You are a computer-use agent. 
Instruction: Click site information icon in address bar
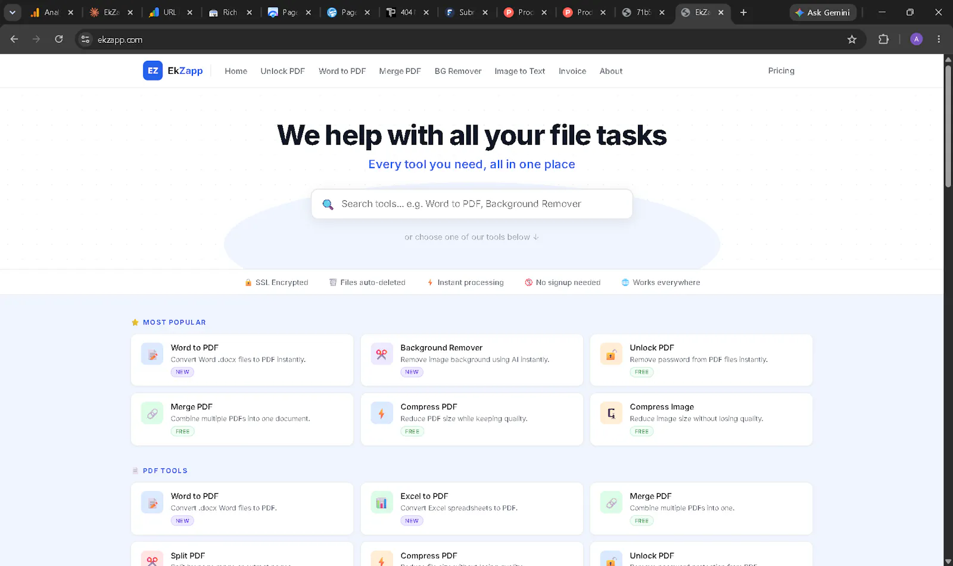(x=85, y=39)
